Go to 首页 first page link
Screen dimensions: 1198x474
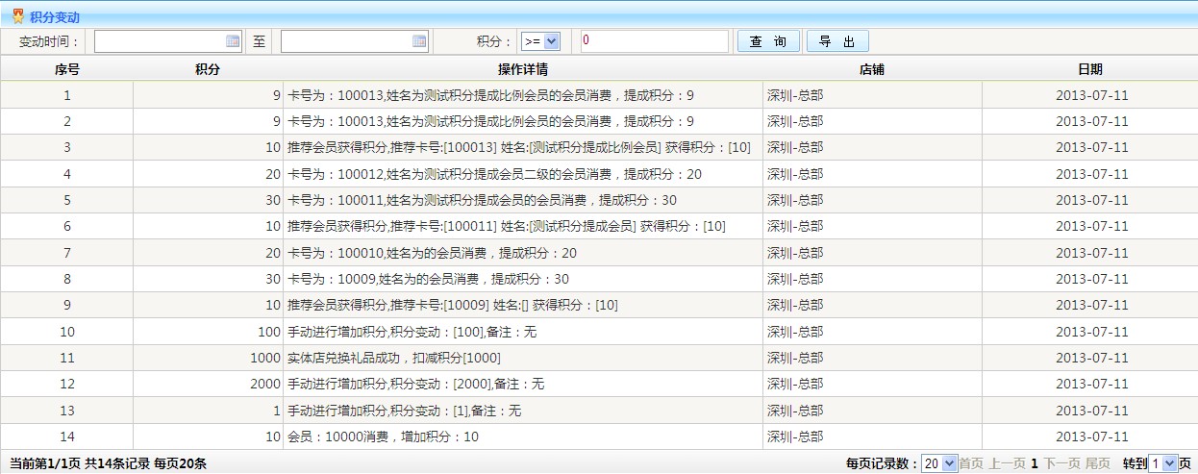click(971, 463)
